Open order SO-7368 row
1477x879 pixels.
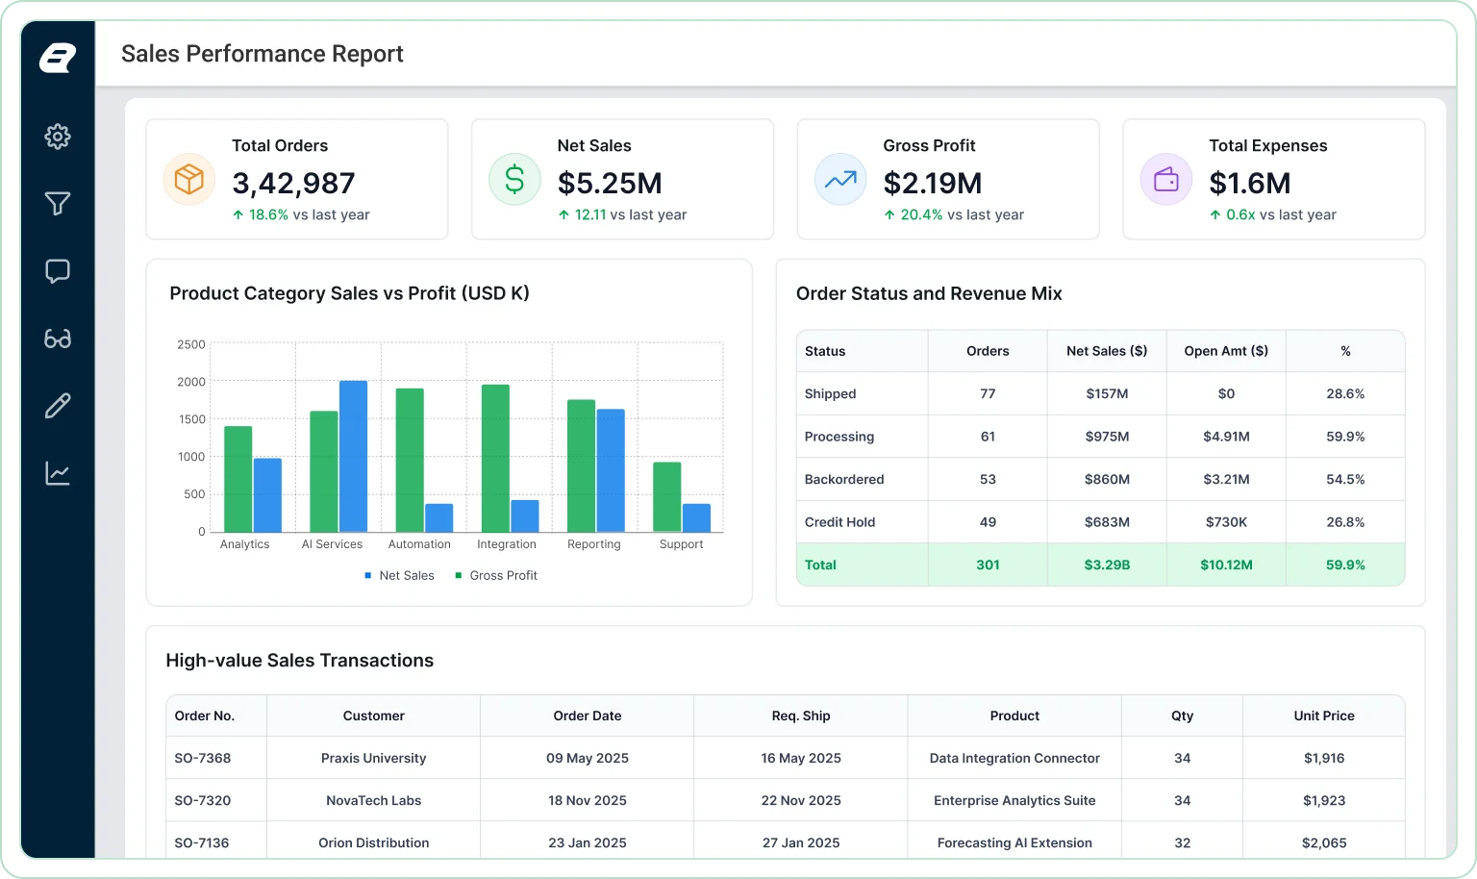coord(786,758)
